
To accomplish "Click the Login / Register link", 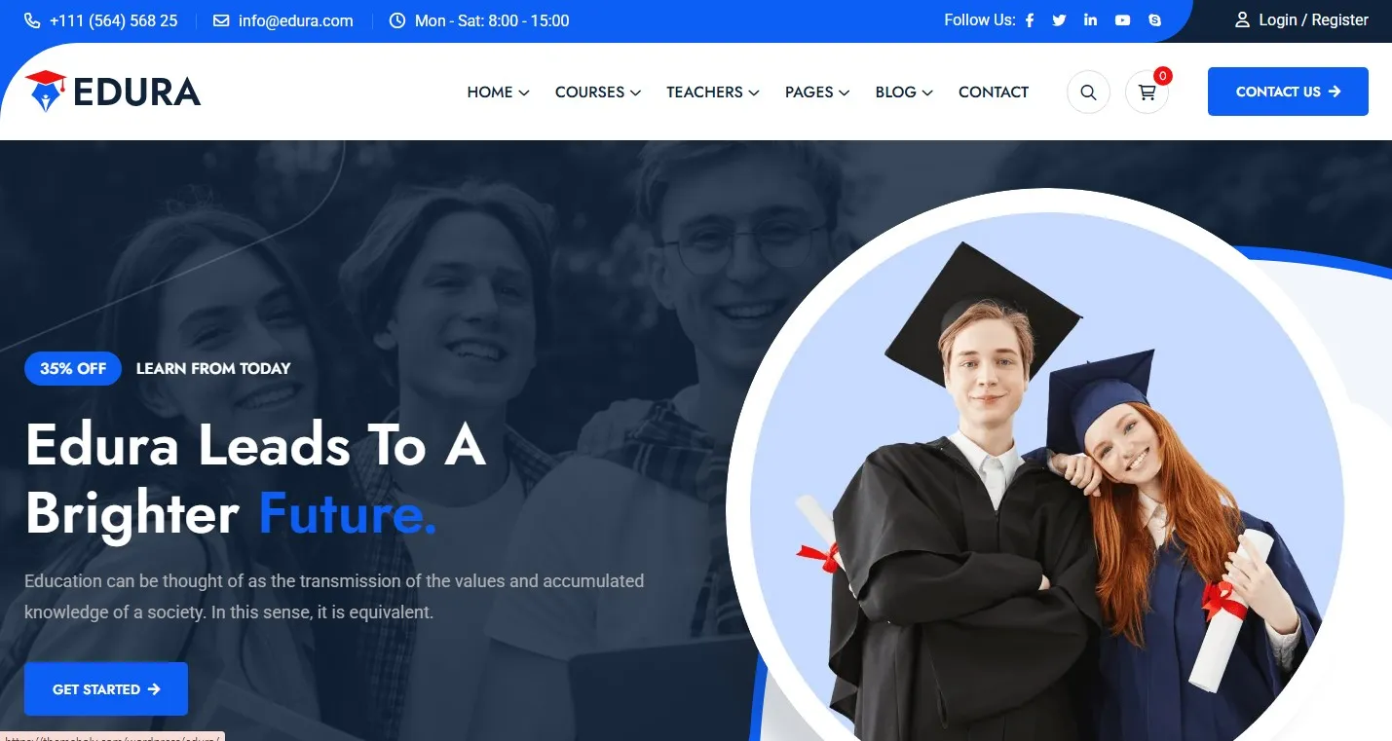I will coord(1313,20).
